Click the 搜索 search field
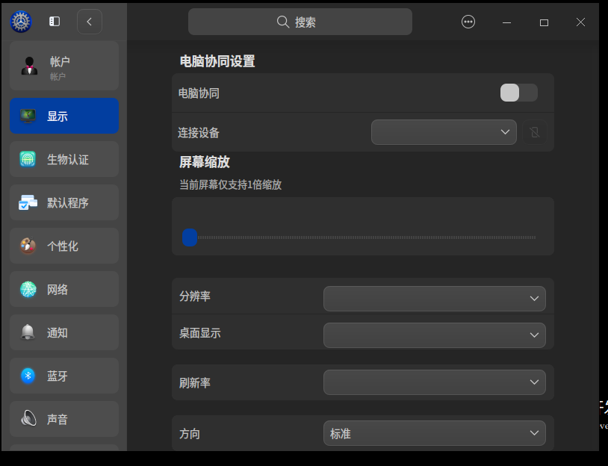Screen dimensions: 608x466 (300, 22)
